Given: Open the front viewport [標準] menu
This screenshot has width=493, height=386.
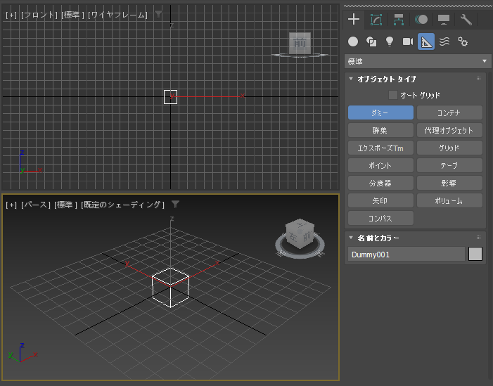Looking at the screenshot, I should pos(72,15).
